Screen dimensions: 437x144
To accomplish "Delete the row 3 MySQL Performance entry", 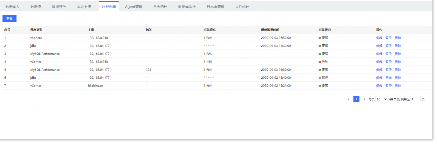I will (x=398, y=54).
